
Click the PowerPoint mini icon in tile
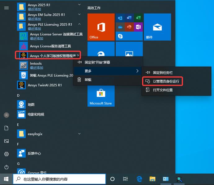pos(129,27)
